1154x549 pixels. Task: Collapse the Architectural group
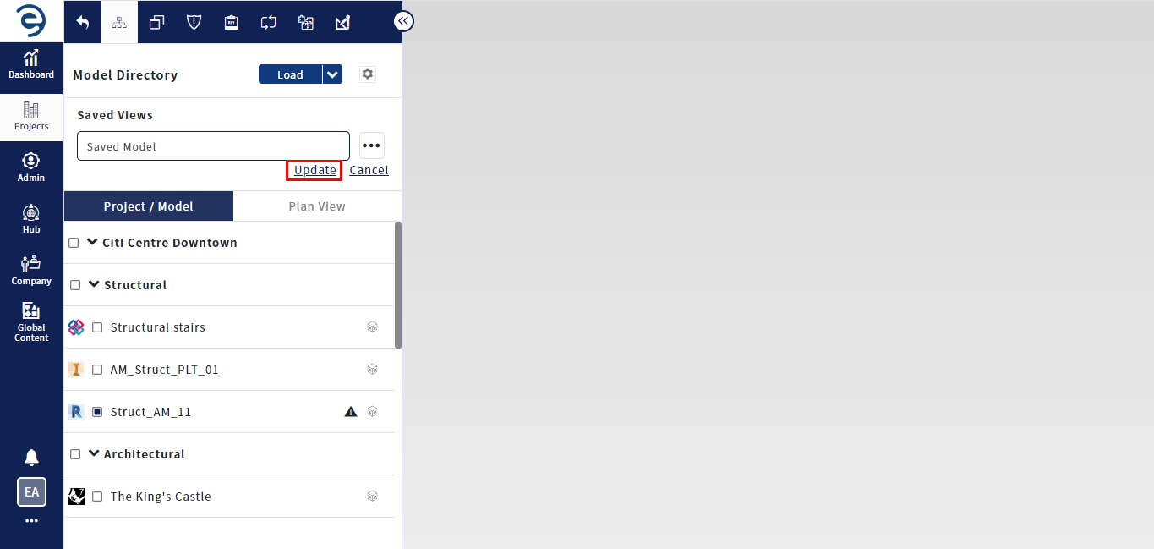coord(94,453)
